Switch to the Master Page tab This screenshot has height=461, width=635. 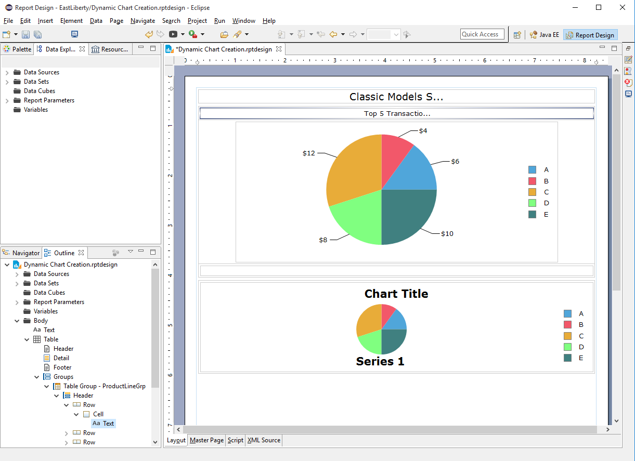[206, 440]
